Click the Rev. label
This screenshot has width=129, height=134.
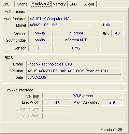click(x=106, y=34)
